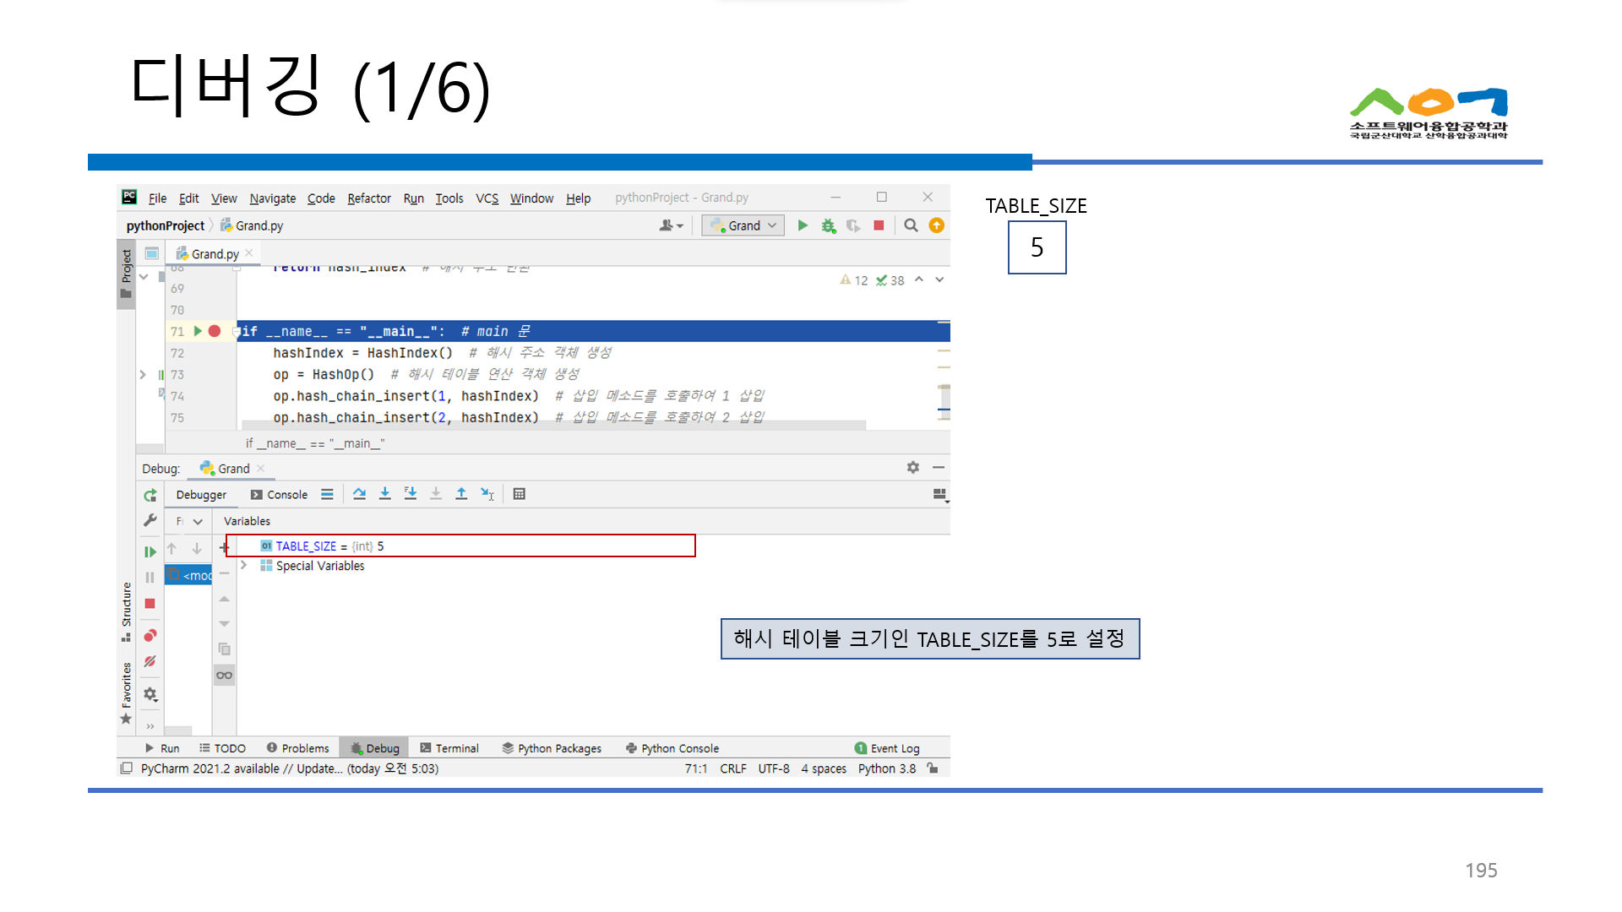Click the Python 3.8 interpreter selector
The height and width of the screenshot is (912, 1622).
886,768
